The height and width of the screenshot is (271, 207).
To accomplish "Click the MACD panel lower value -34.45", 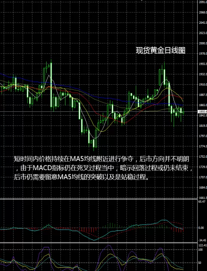I will (202, 240).
